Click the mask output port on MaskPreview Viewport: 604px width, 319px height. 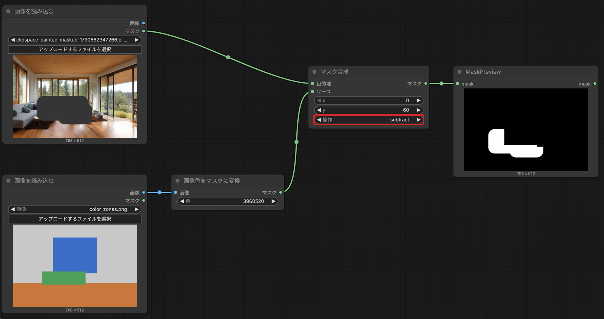(595, 84)
